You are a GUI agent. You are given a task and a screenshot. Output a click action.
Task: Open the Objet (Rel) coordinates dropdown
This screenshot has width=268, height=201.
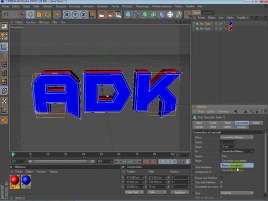point(134,192)
